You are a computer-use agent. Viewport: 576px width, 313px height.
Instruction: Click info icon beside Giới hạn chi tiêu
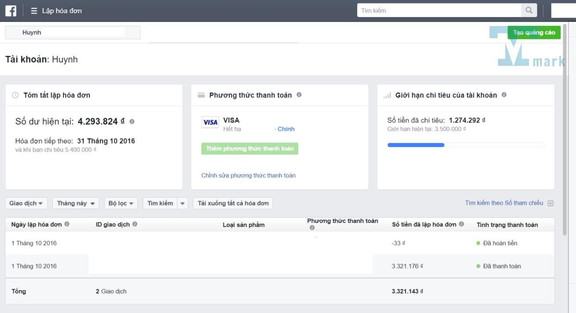[504, 95]
